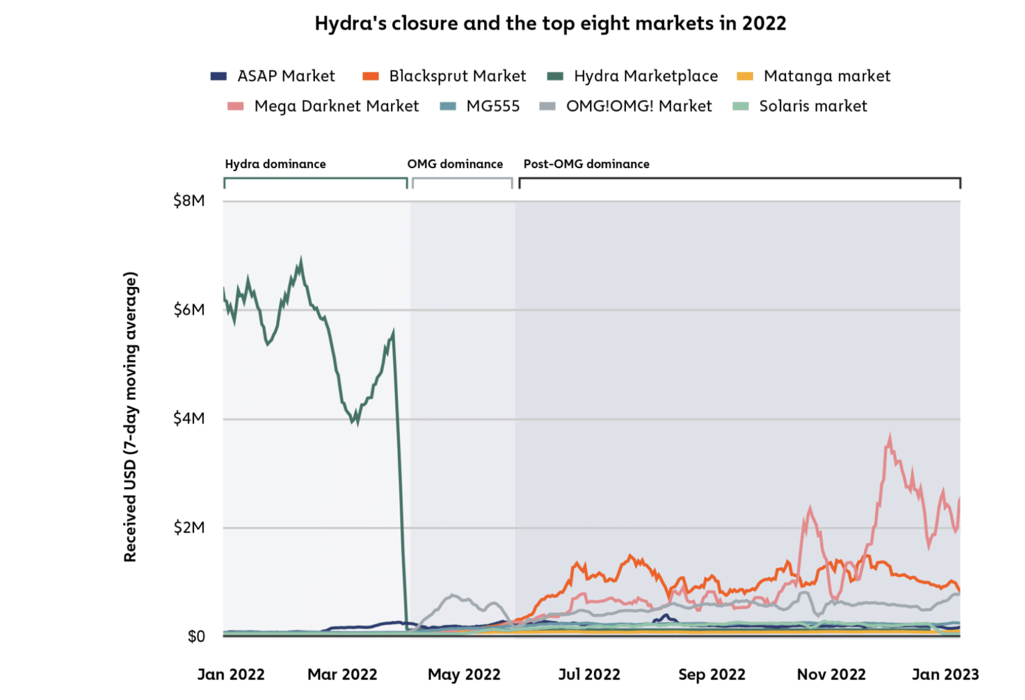Click the Received USD y-axis title
1025x700 pixels.
(131, 417)
